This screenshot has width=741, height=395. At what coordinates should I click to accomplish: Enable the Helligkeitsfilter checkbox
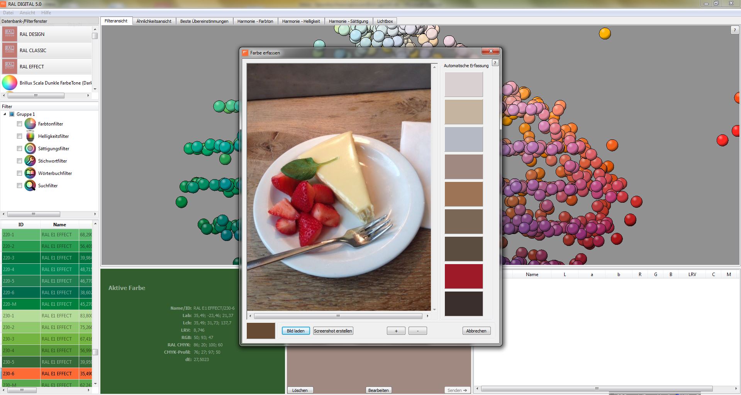coord(19,136)
